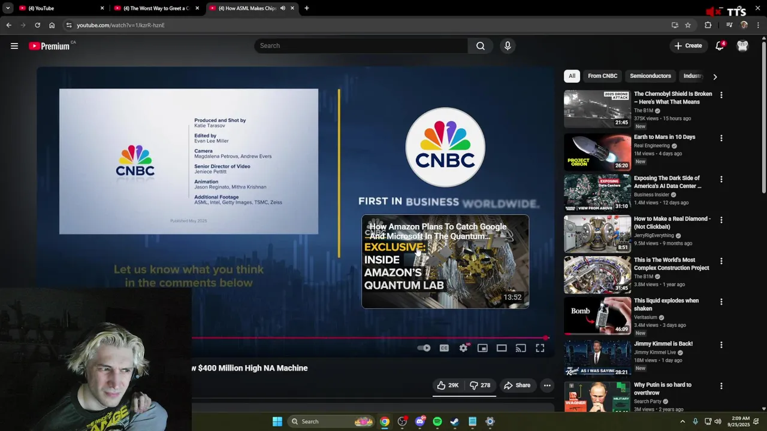Screen dimensions: 767x431
Task: Click the address bar URL
Action: [x=120, y=25]
